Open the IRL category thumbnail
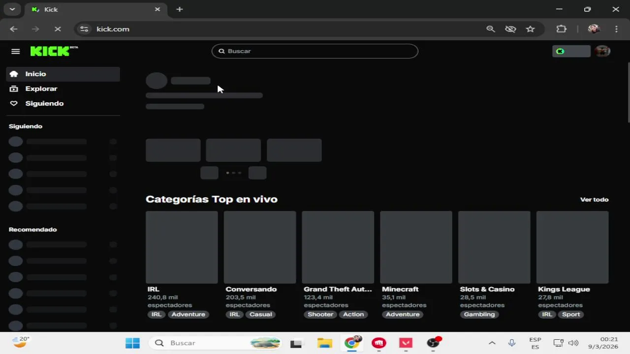The height and width of the screenshot is (354, 630). 182,247
